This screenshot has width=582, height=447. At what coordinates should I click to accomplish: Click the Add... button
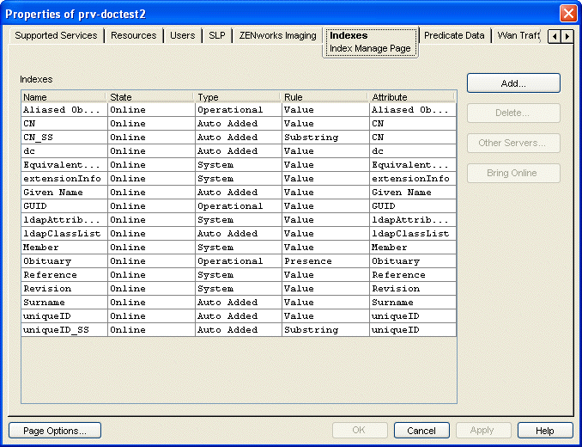[x=513, y=83]
